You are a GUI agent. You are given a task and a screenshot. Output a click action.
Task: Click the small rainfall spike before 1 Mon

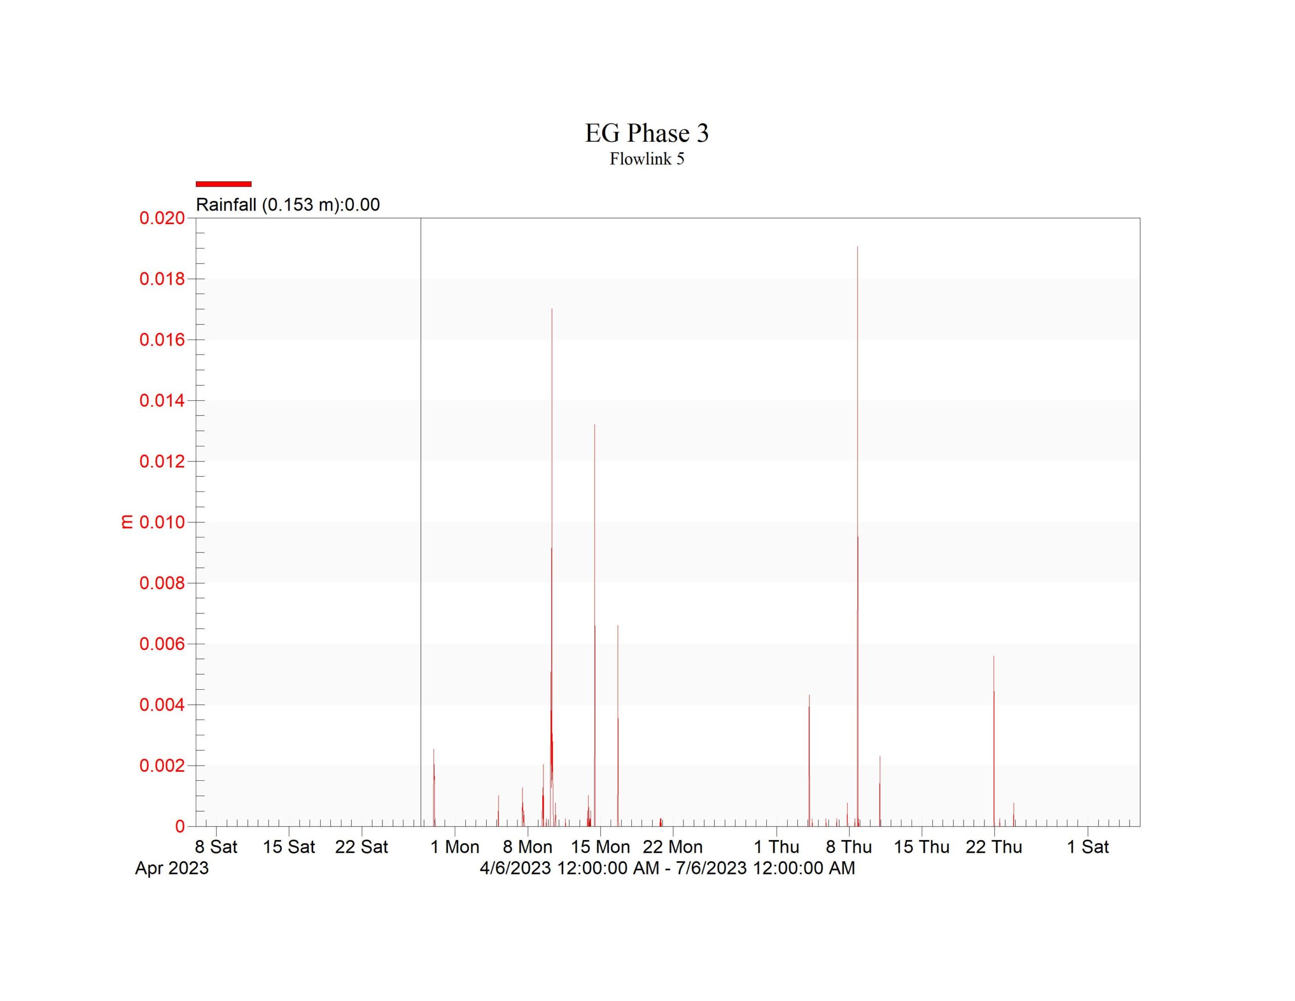coord(434,787)
